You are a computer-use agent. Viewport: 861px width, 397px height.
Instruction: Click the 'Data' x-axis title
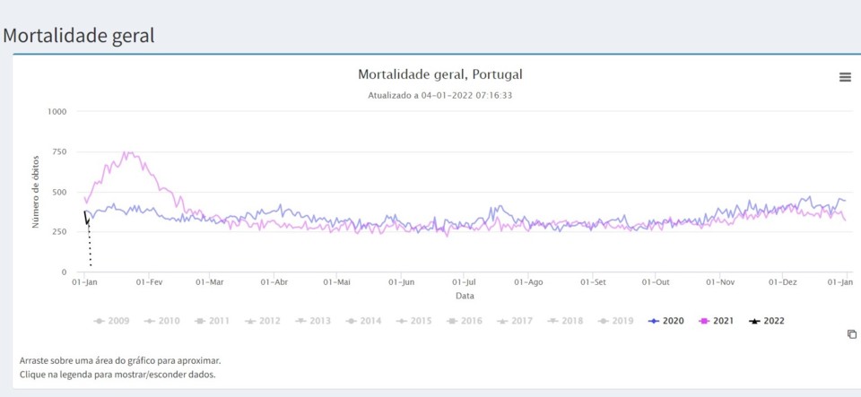465,296
